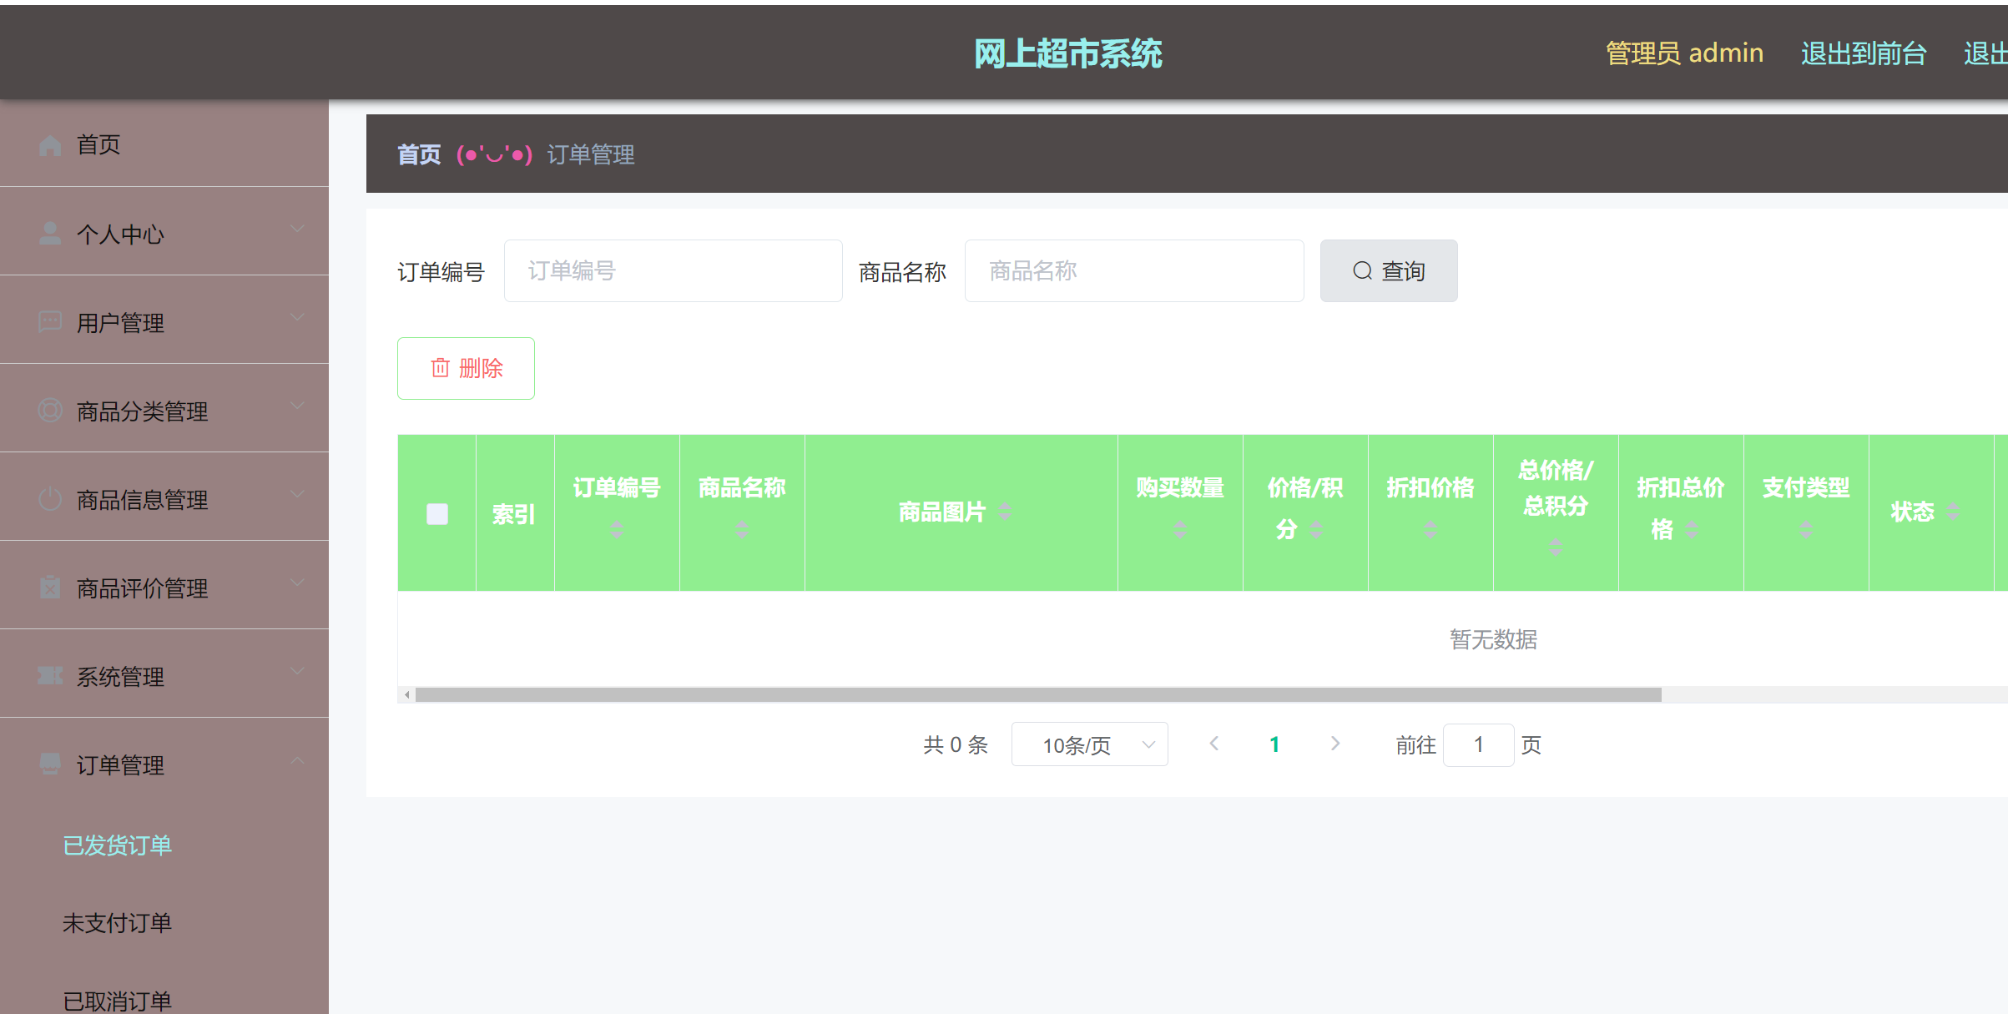Click the 退出到前台 link at top right
This screenshot has height=1014, width=2008.
[x=1863, y=53]
